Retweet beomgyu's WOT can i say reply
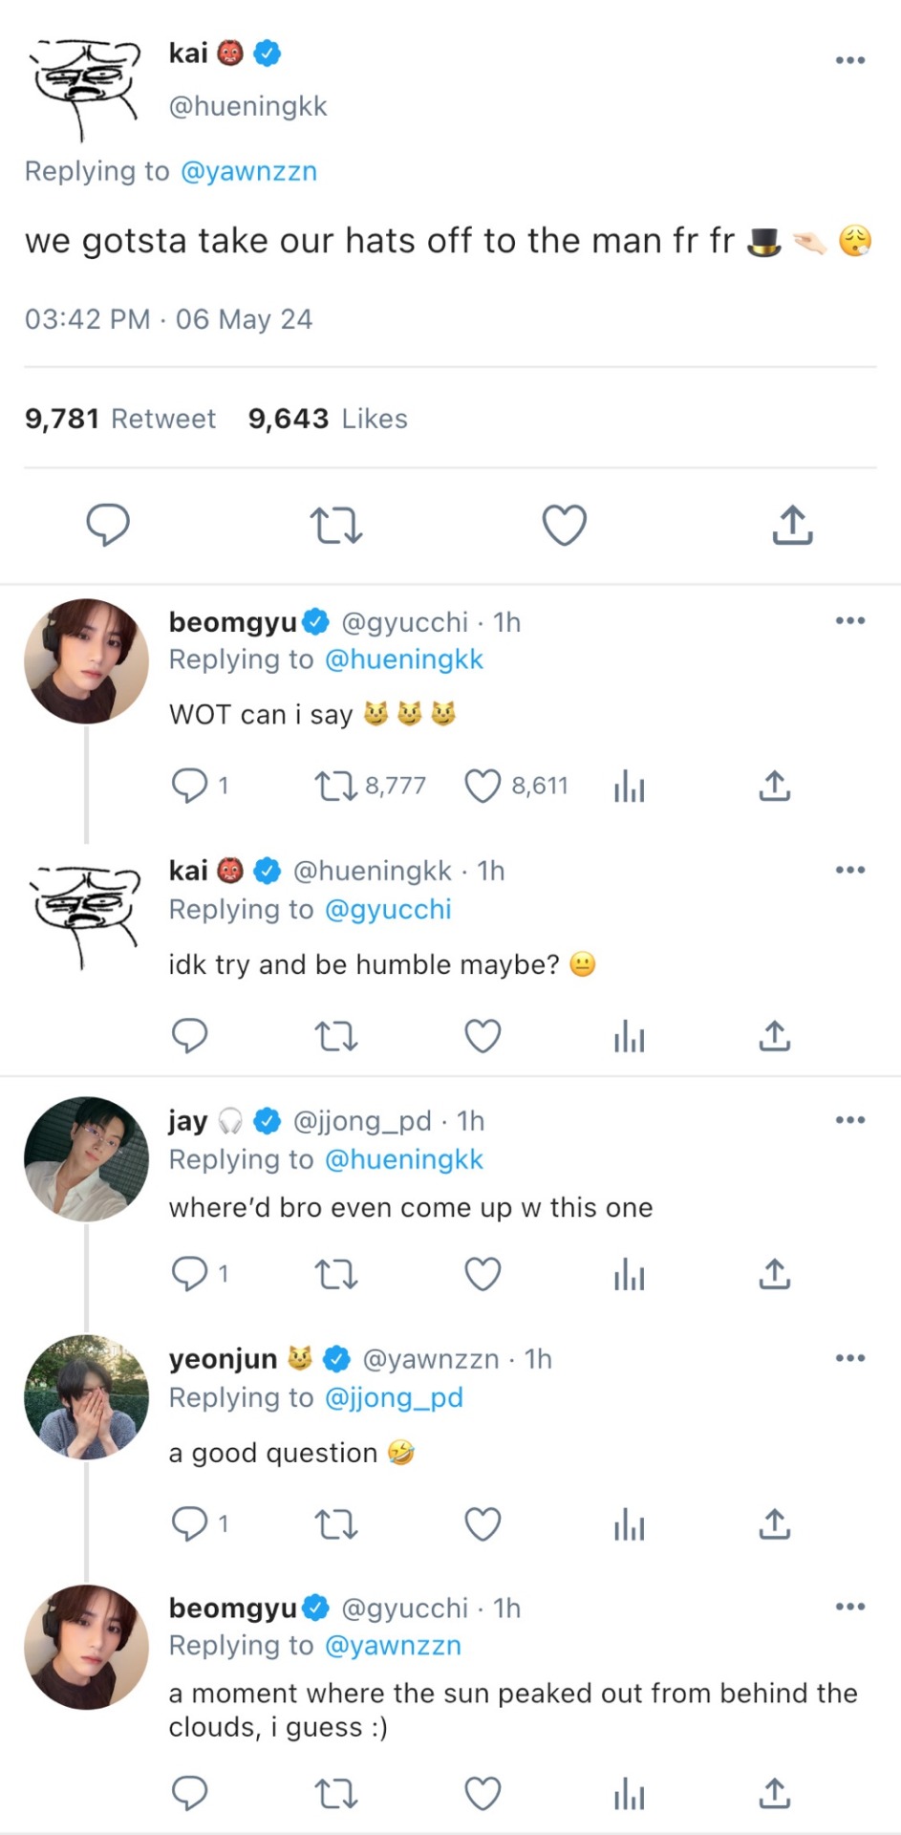Image resolution: width=901 pixels, height=1835 pixels. [x=335, y=786]
